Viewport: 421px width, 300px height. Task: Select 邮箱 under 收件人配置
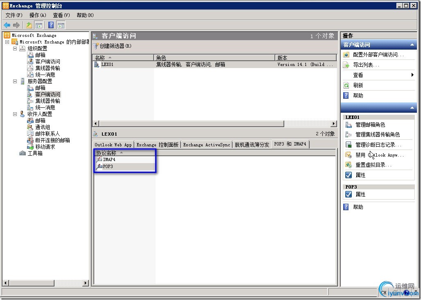(x=40, y=120)
